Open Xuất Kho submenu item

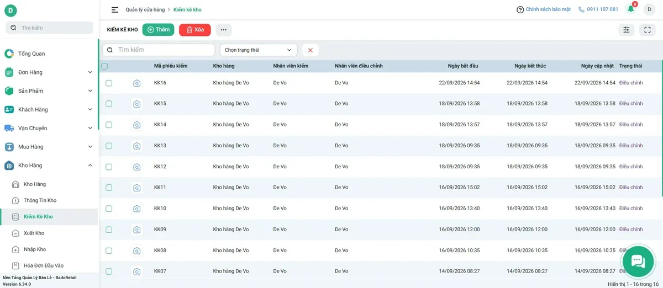pyautogui.click(x=49, y=233)
